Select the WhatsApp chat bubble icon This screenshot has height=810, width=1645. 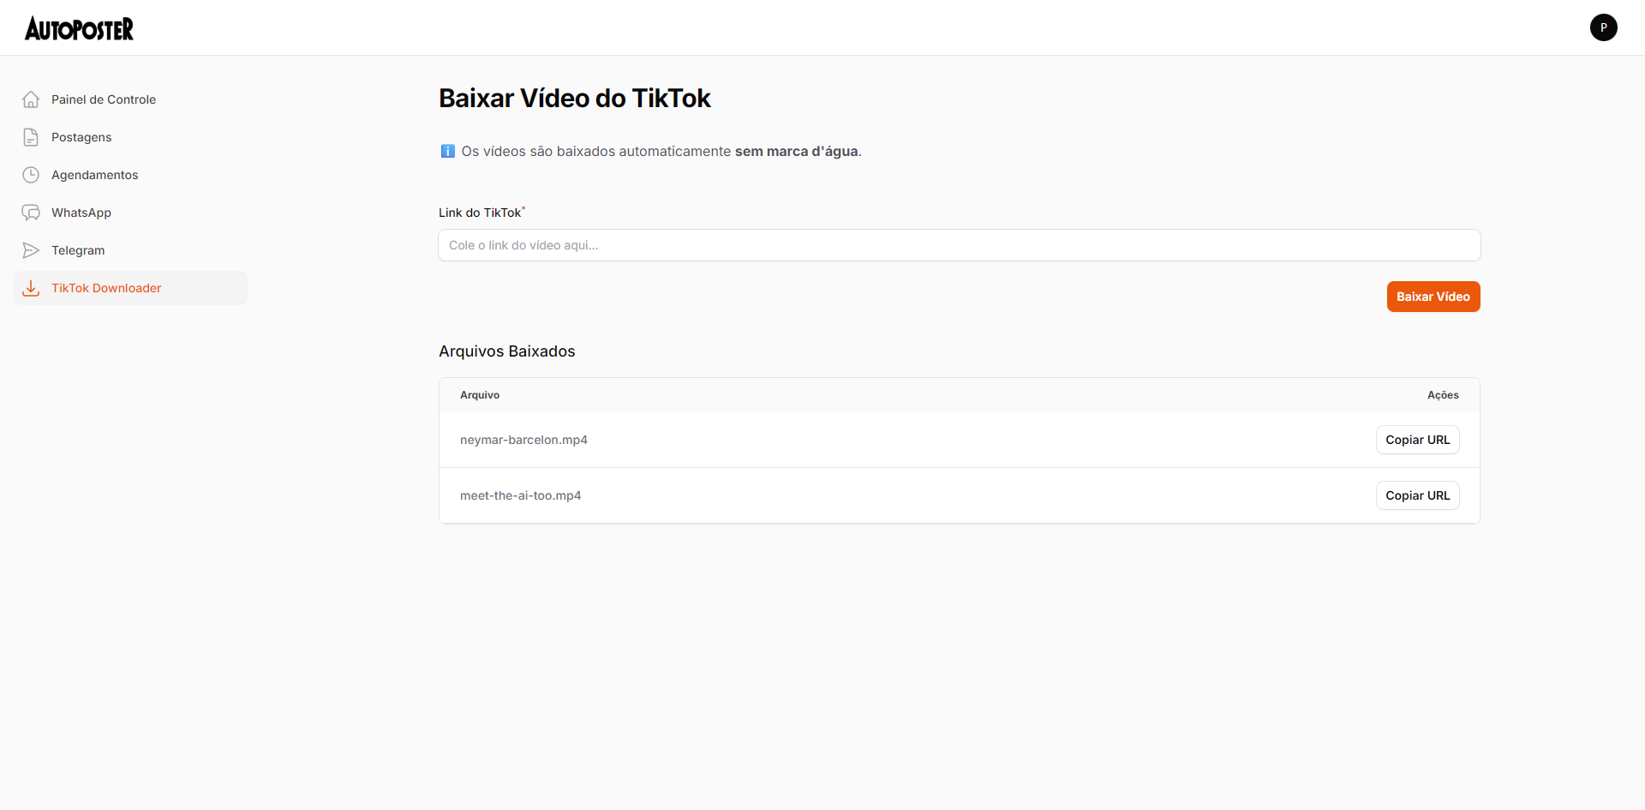point(31,212)
